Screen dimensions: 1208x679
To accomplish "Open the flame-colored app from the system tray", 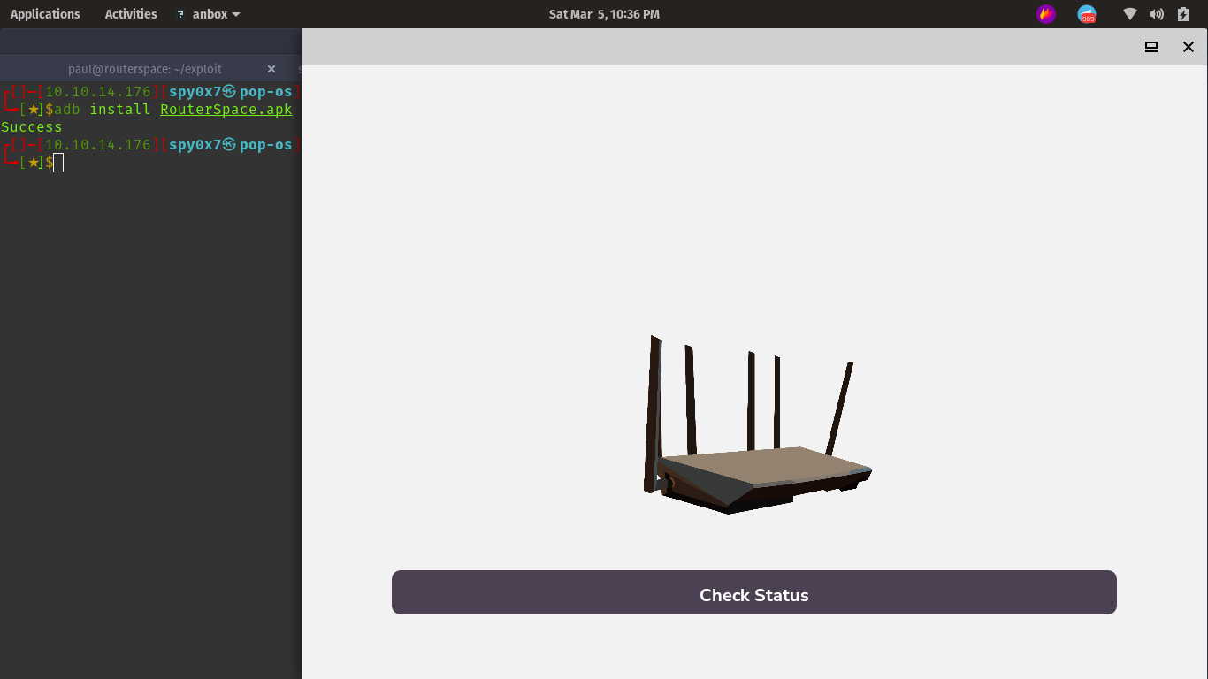I will [x=1046, y=13].
